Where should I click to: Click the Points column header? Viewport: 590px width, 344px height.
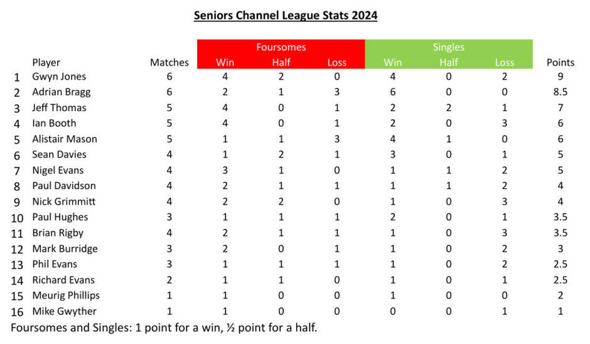(560, 62)
